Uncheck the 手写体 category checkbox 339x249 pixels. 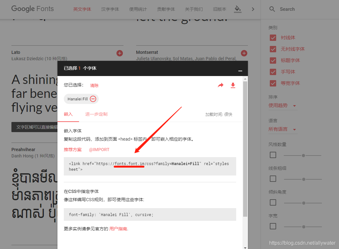[x=273, y=72]
